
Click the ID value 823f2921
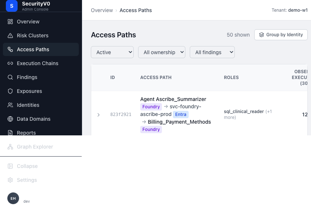[121, 114]
